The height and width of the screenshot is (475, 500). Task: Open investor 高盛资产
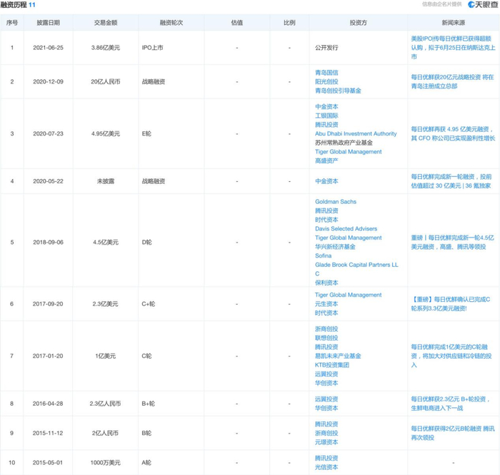(x=326, y=160)
